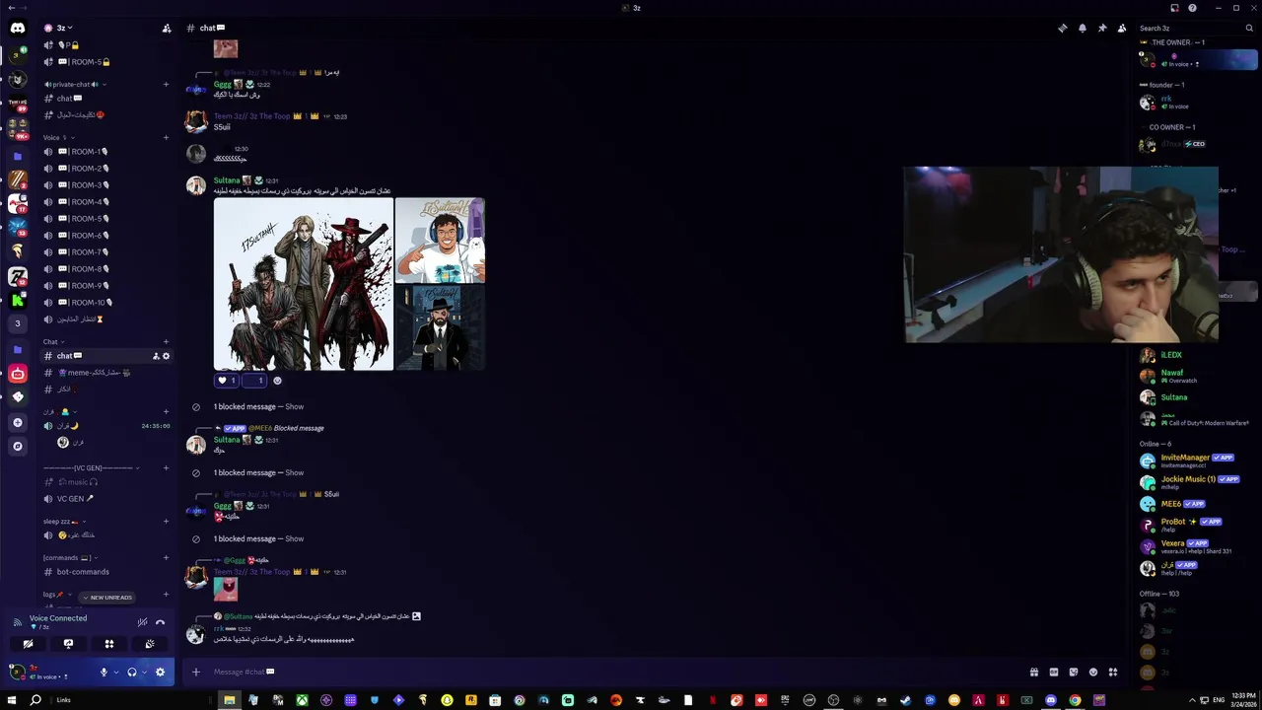The image size is (1262, 710).
Task: Share your screen from the voice panel
Action: [68, 644]
